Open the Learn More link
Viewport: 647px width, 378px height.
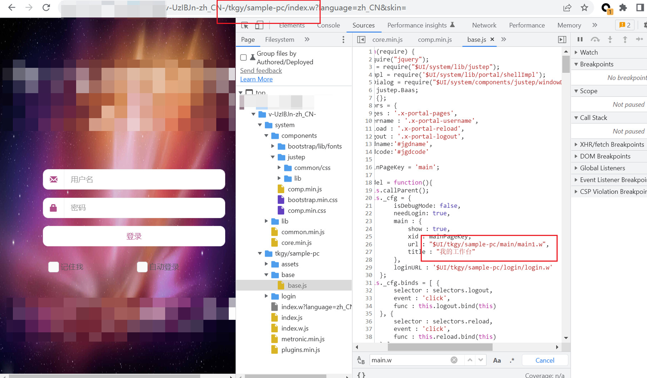pyautogui.click(x=256, y=79)
